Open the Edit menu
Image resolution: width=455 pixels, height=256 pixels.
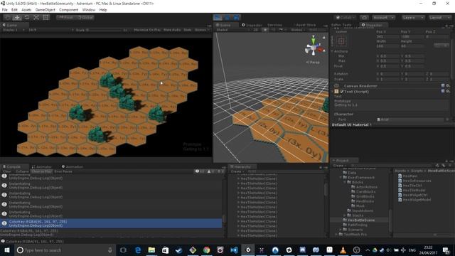[x=14, y=10]
